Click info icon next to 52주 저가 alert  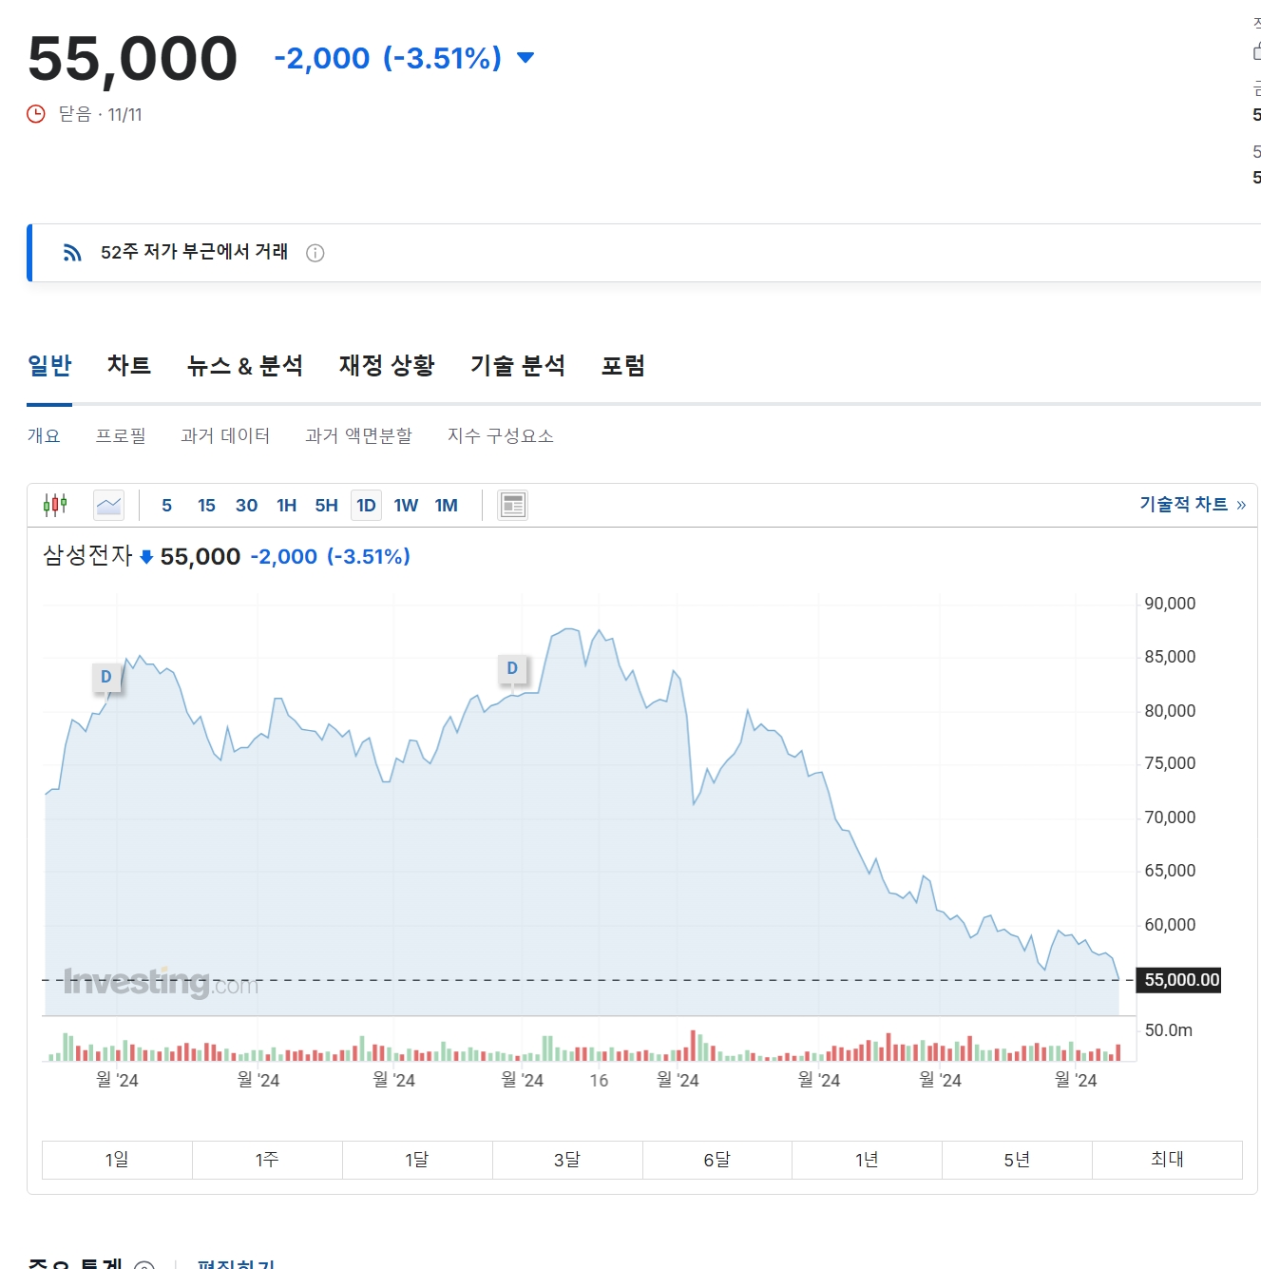(x=315, y=253)
